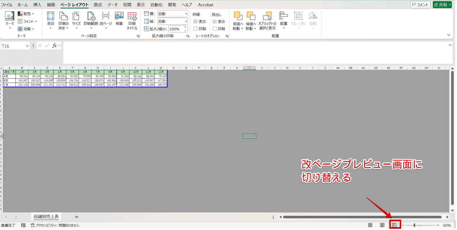This screenshot has height=230, width=457.
Task: Enable the 枠線 印刷 checkbox
Action: (196, 28)
